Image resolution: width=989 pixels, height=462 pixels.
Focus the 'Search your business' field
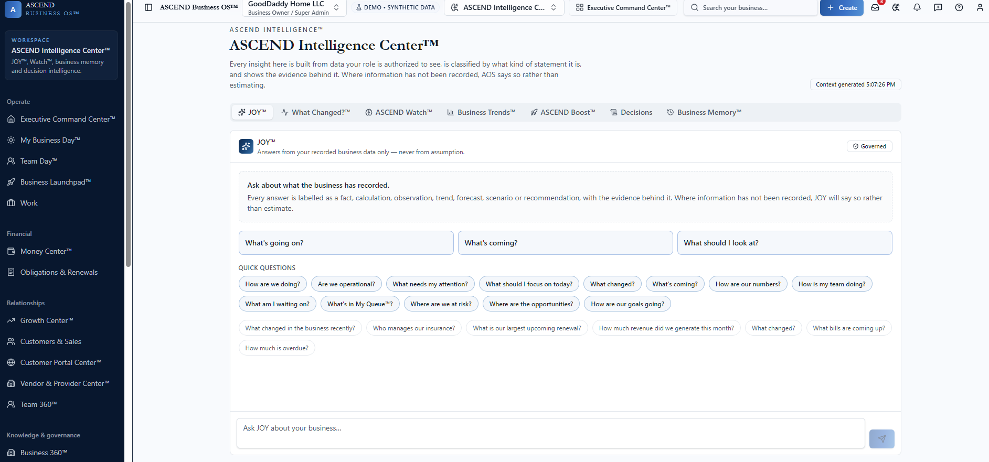click(x=751, y=8)
